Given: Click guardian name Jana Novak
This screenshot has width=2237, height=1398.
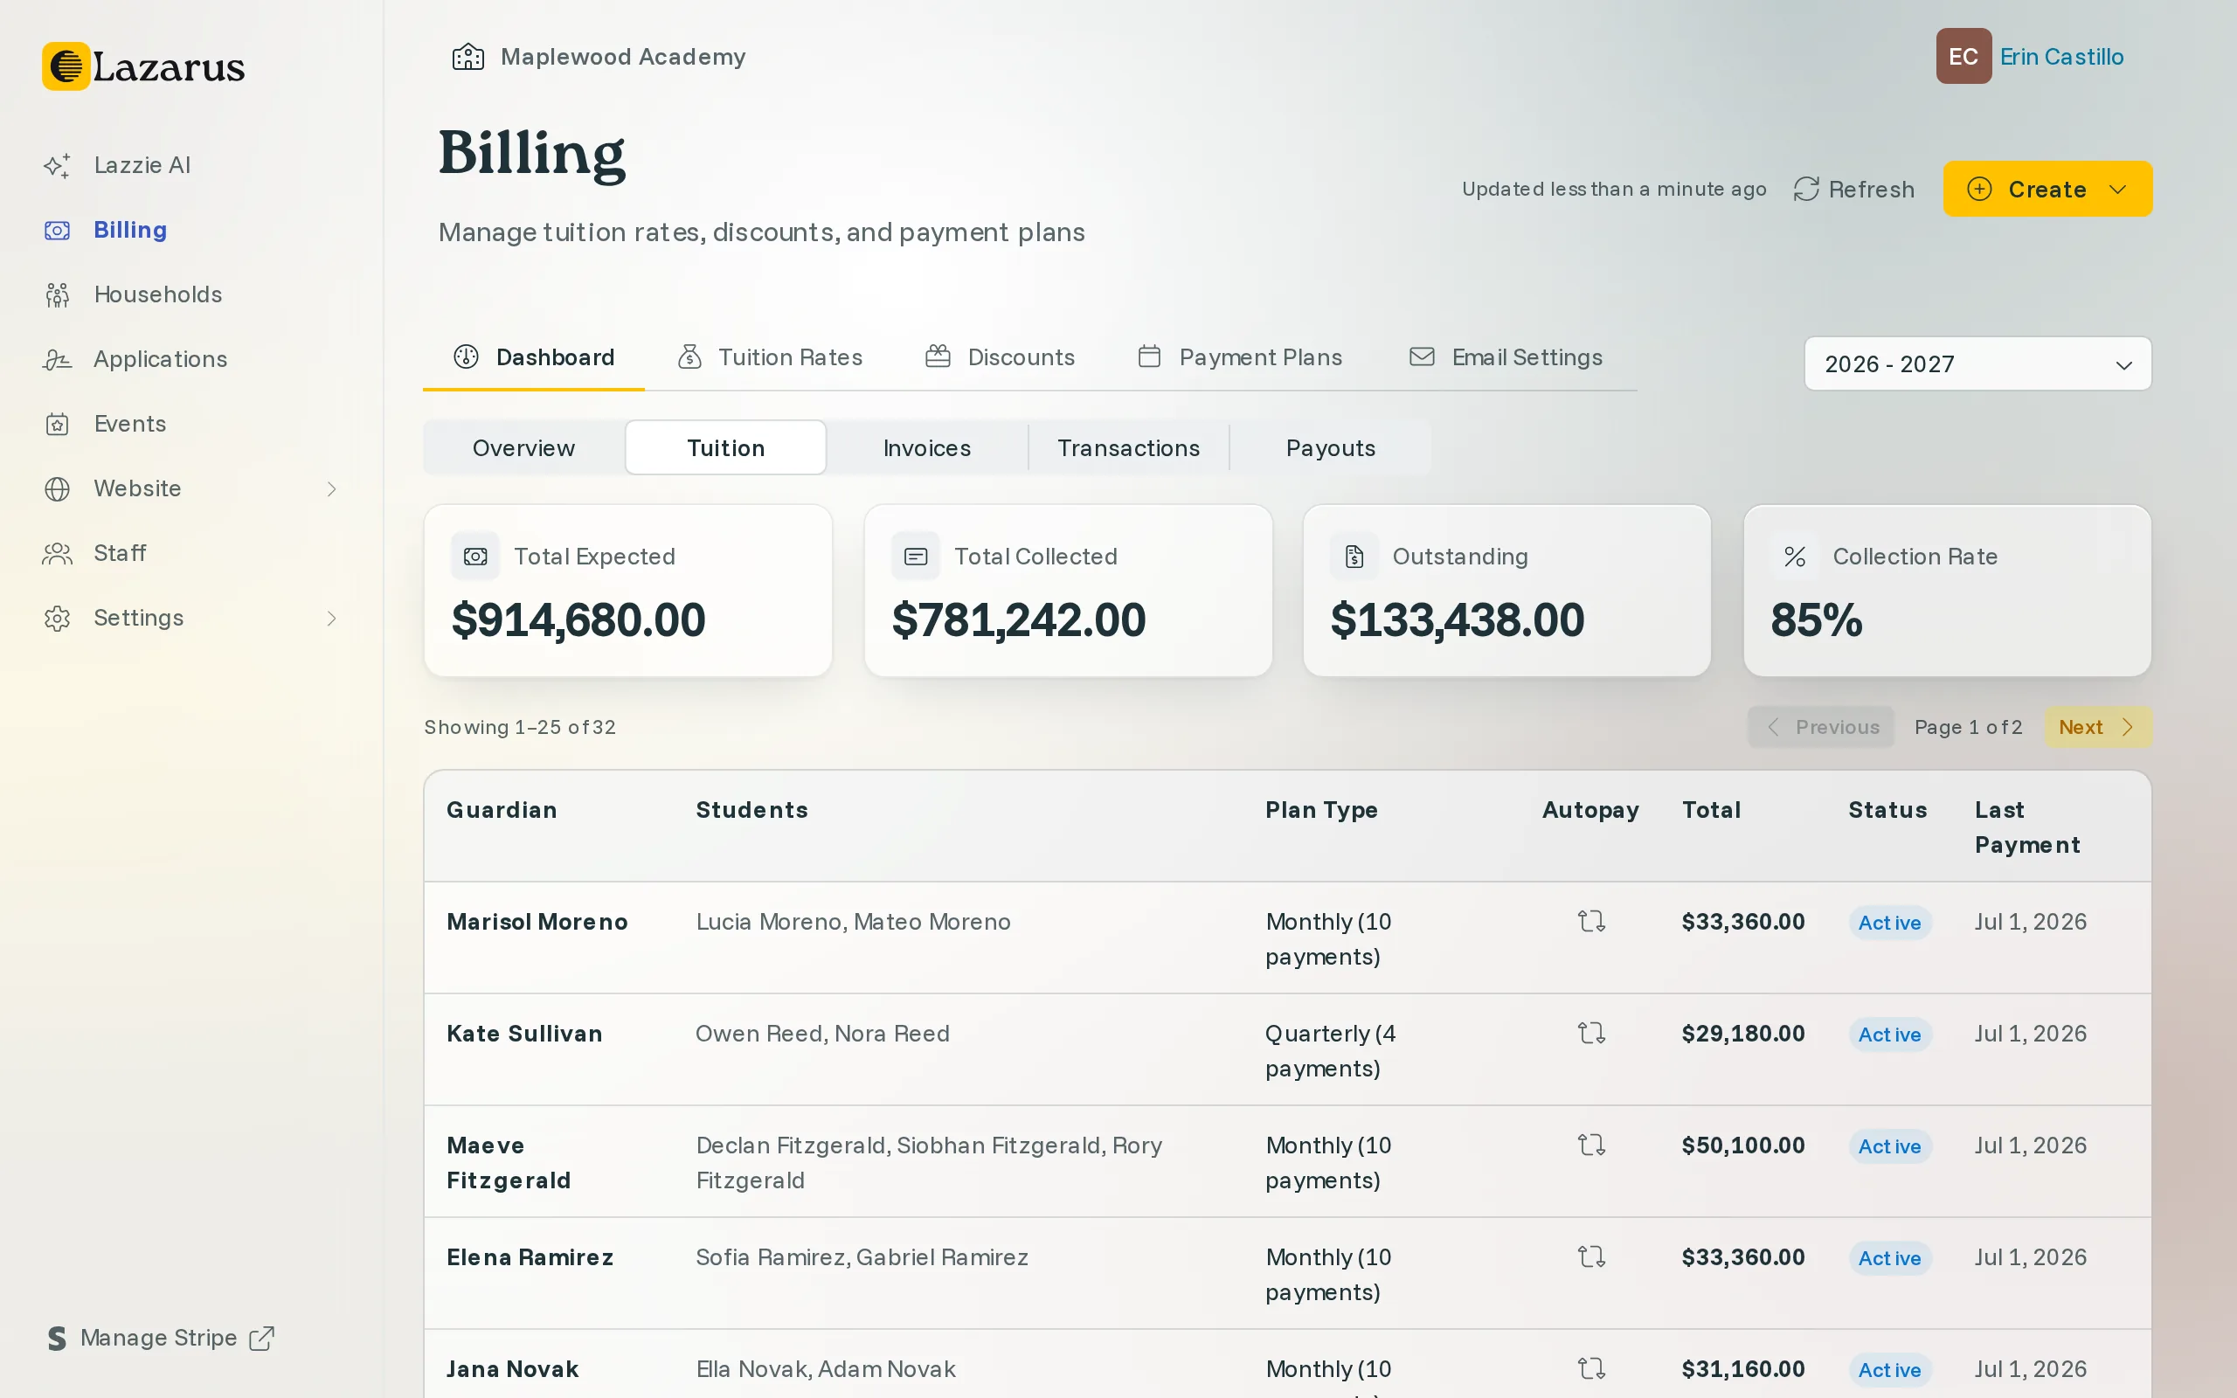Looking at the screenshot, I should [512, 1368].
